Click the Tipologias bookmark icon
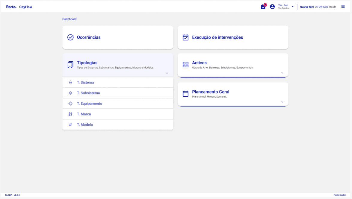Screen dimensions: 352x199 [70, 65]
